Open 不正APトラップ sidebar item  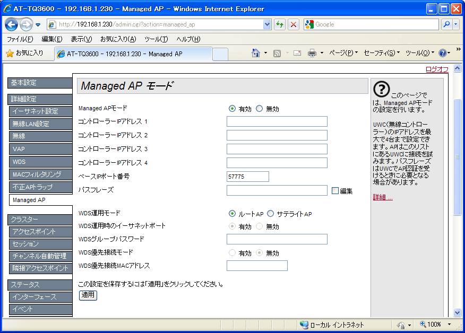[x=41, y=187]
